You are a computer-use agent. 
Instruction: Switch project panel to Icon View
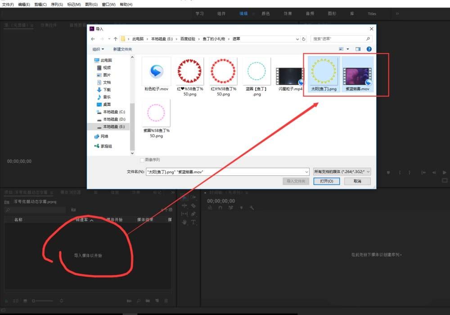click(x=25, y=300)
